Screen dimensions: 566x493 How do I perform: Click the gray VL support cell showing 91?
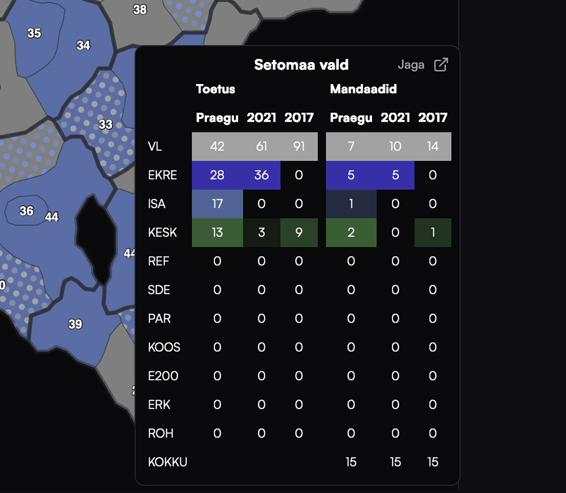[299, 147]
